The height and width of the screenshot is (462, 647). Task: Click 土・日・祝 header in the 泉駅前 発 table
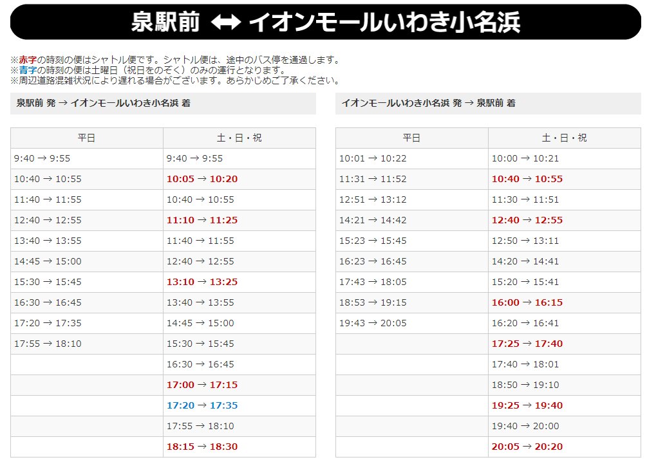(x=239, y=138)
